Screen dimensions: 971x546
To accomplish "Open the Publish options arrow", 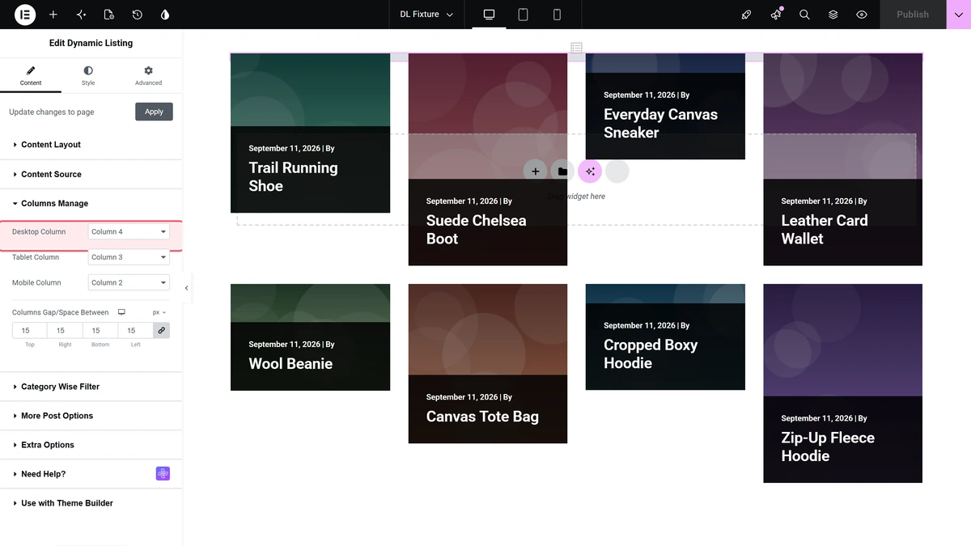I will 959,15.
